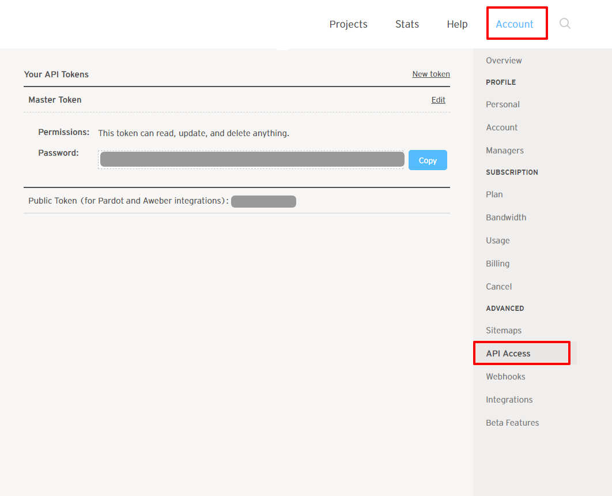Open the Help menu
Image resolution: width=612 pixels, height=496 pixels.
(457, 24)
